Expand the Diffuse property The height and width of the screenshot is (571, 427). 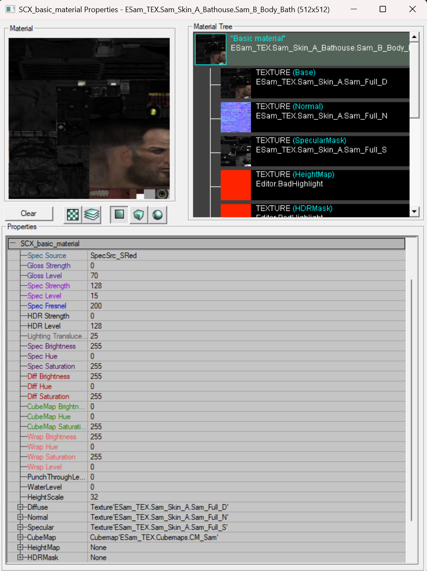tap(20, 507)
